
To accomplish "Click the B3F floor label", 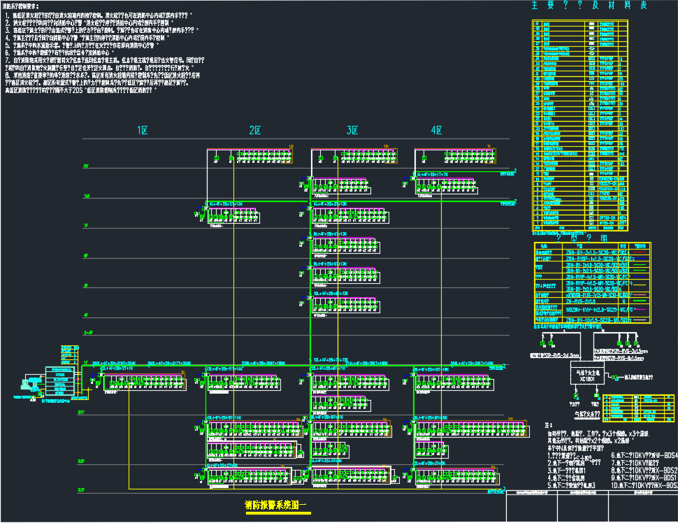I will [82, 490].
